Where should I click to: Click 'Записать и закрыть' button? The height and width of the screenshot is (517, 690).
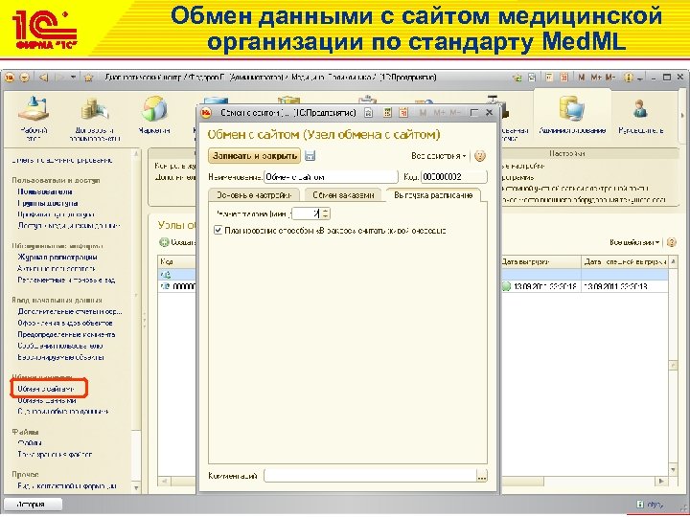click(254, 156)
